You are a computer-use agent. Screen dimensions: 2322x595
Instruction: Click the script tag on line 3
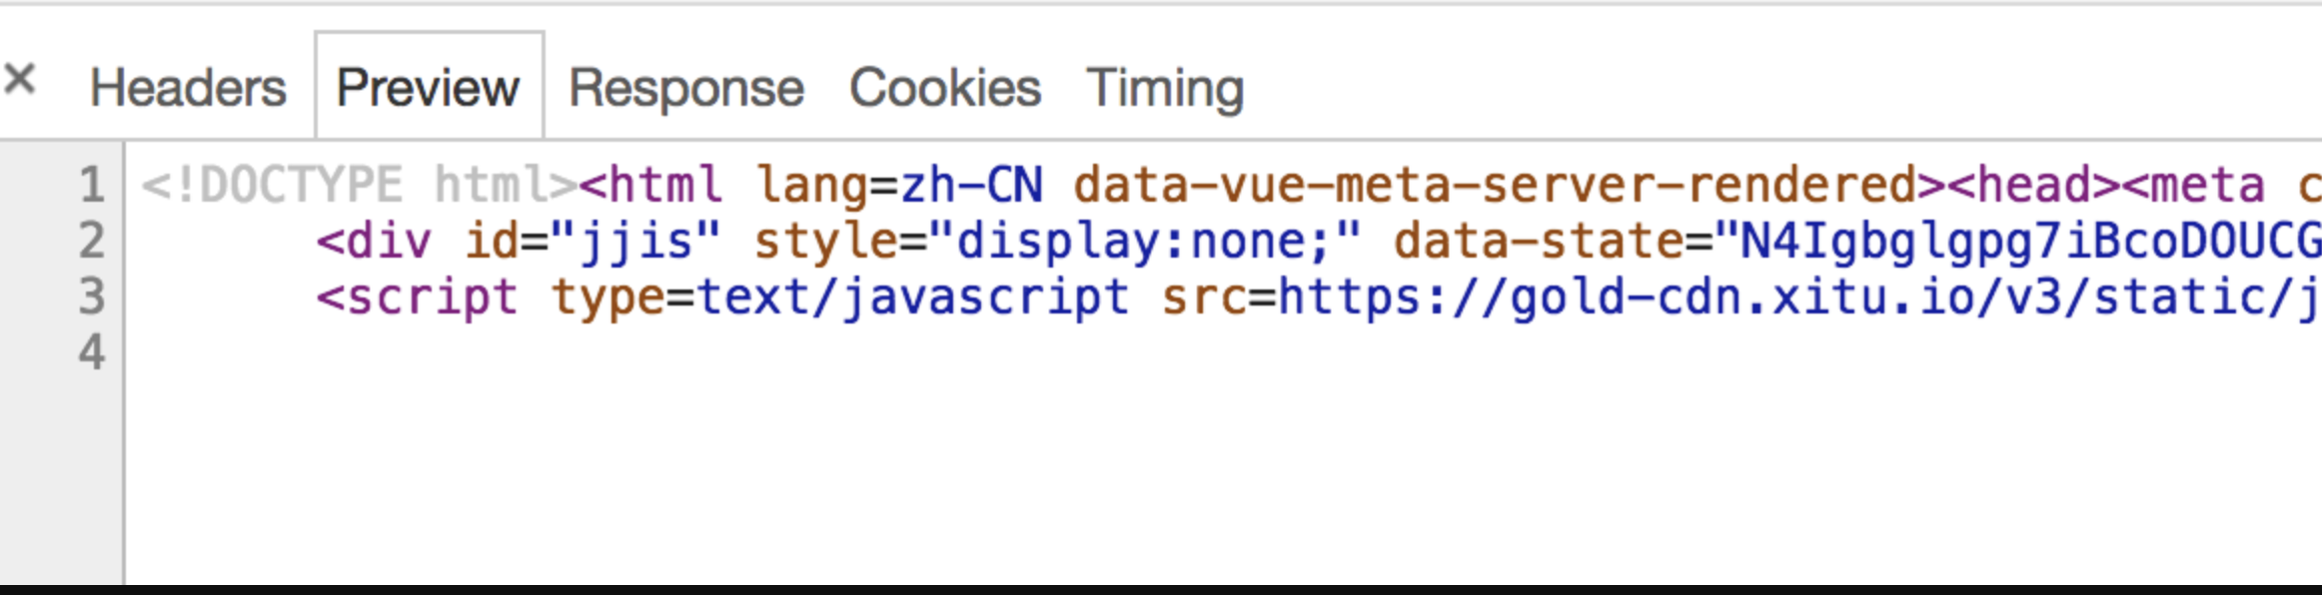[418, 297]
